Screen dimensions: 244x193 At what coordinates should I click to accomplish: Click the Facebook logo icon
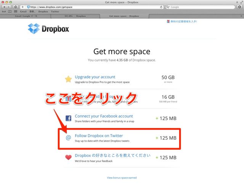tap(68, 118)
